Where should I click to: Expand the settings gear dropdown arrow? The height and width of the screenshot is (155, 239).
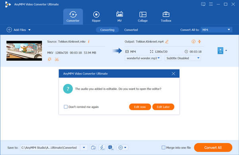(x=125, y=147)
